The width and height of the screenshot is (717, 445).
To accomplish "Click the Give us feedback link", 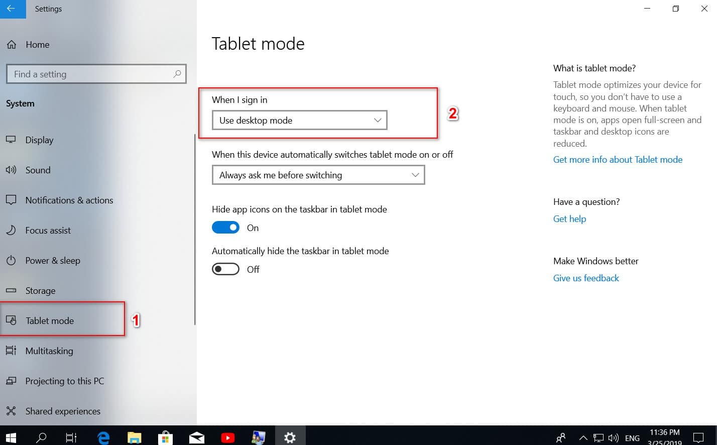I will 586,278.
